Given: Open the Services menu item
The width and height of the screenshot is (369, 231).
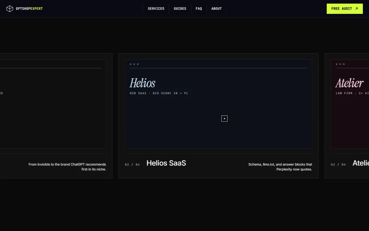Looking at the screenshot, I should pos(156,9).
